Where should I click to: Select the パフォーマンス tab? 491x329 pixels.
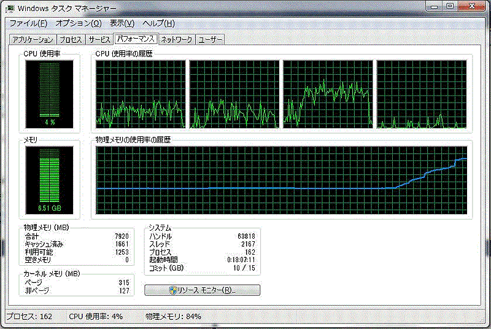click(x=136, y=39)
